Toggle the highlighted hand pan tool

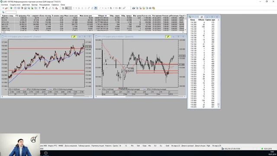pyautogui.click(x=96, y=8)
